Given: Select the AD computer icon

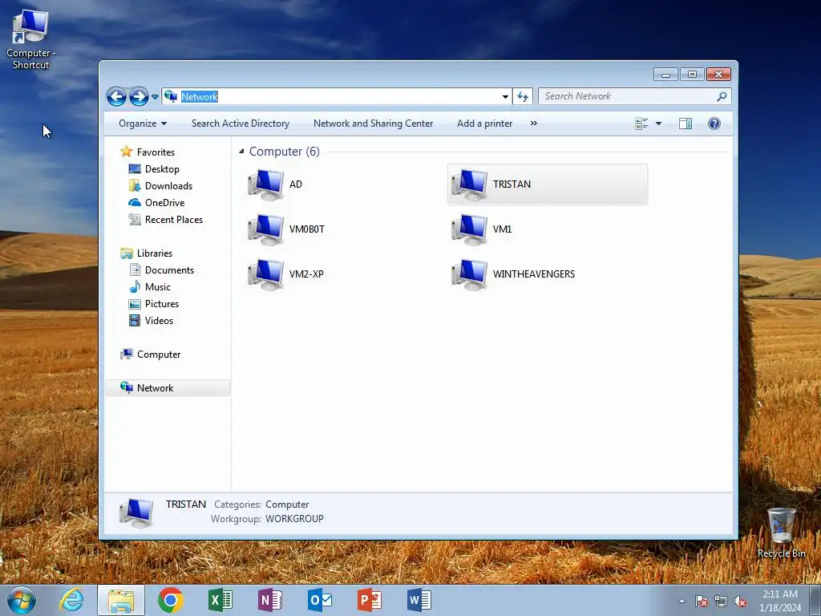Looking at the screenshot, I should pos(266,184).
